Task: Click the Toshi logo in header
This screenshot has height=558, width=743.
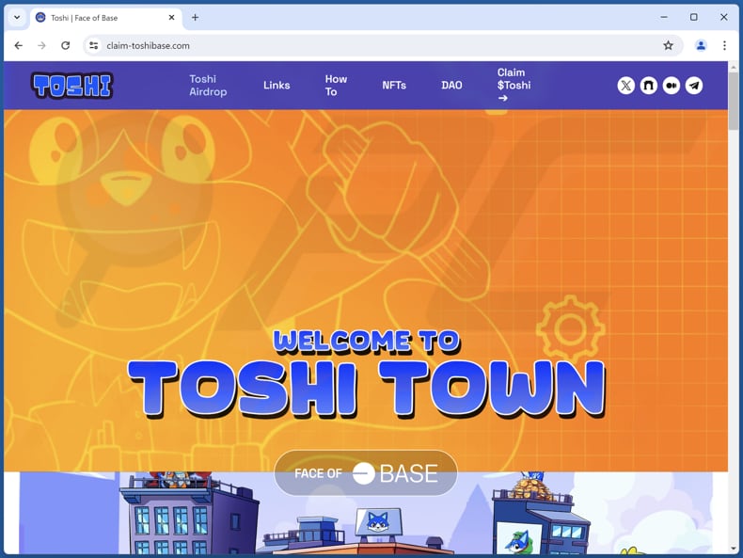Action: (71, 86)
